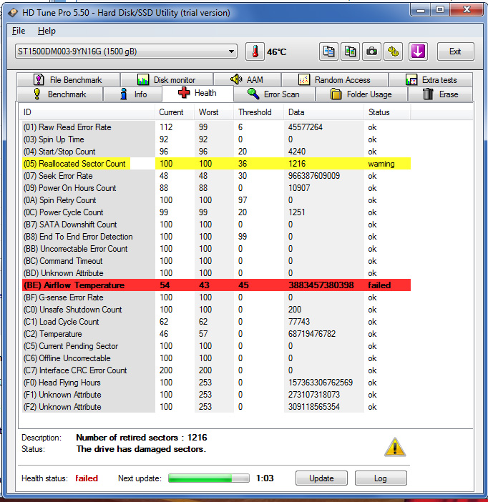
Task: Click the next update progress bar
Action: click(x=209, y=478)
